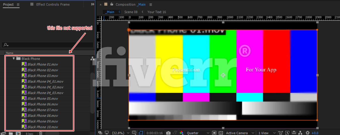Click exposure value +0.0

tap(315, 133)
